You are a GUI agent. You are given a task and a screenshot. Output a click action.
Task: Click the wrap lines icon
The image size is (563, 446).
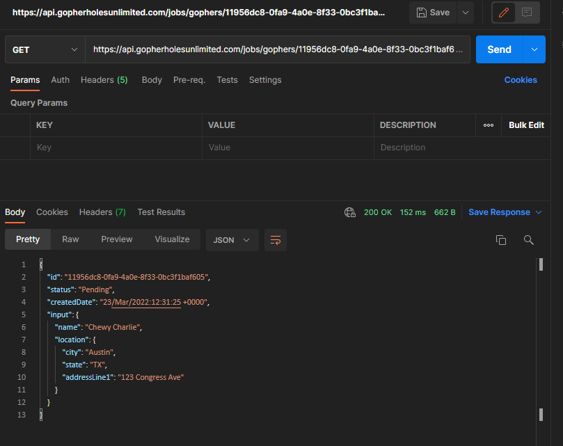pyautogui.click(x=276, y=239)
